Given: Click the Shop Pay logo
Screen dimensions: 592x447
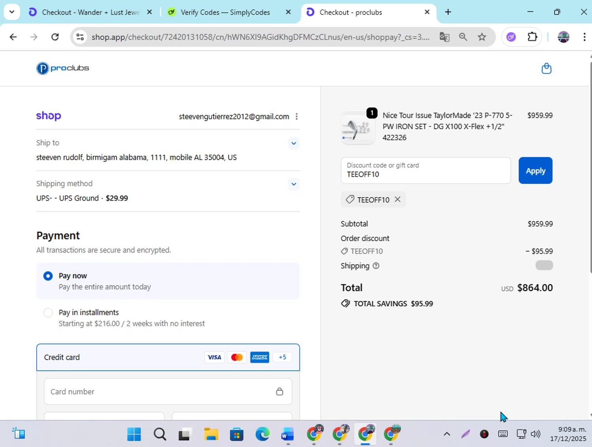Looking at the screenshot, I should click(49, 116).
